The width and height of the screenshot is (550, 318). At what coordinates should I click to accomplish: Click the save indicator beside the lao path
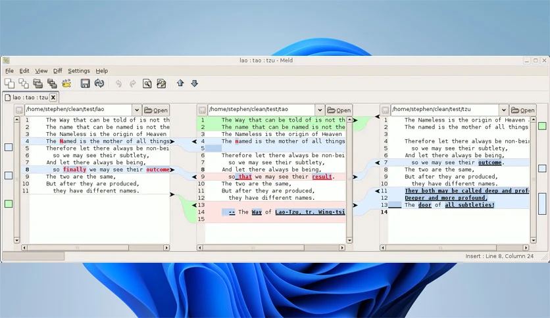[19, 110]
